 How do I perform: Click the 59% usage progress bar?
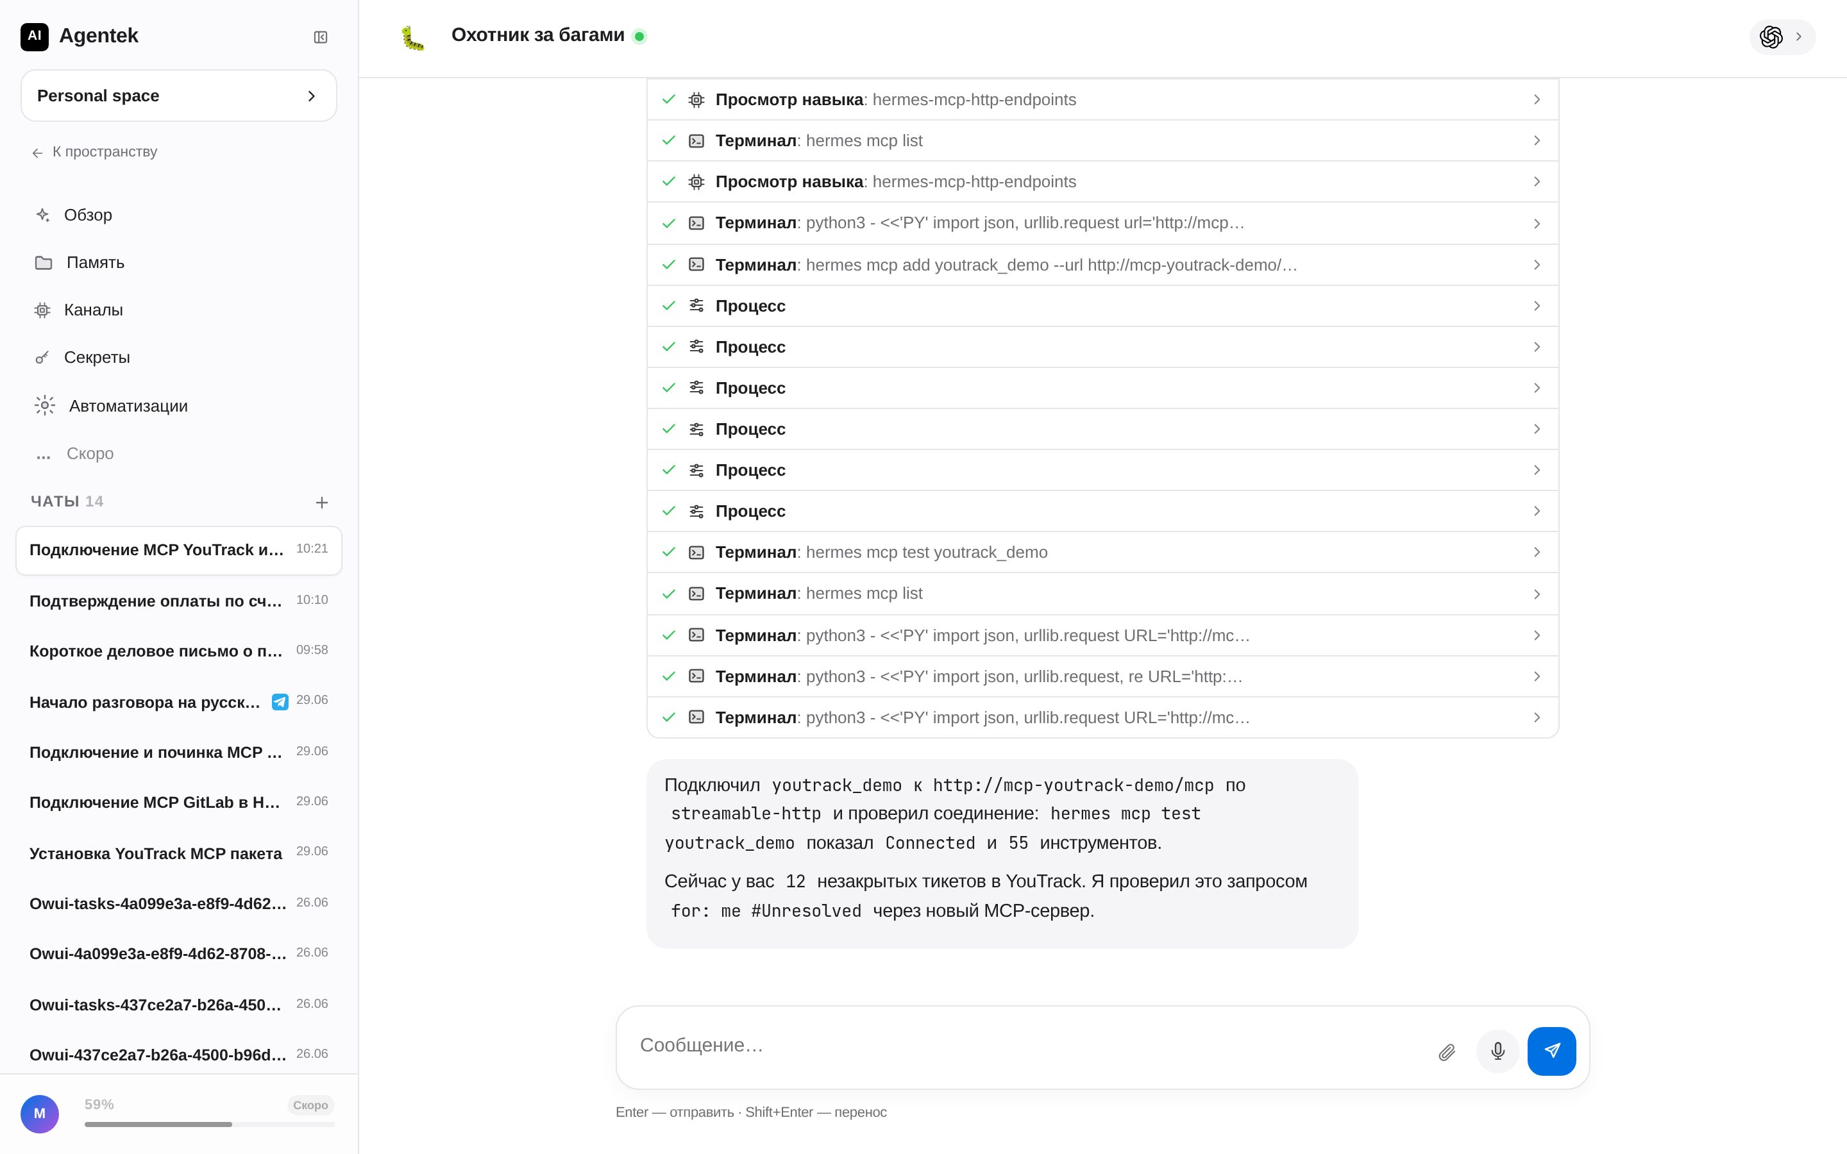click(x=209, y=1125)
